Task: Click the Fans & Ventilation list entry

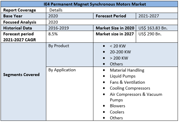Action: coord(127,82)
